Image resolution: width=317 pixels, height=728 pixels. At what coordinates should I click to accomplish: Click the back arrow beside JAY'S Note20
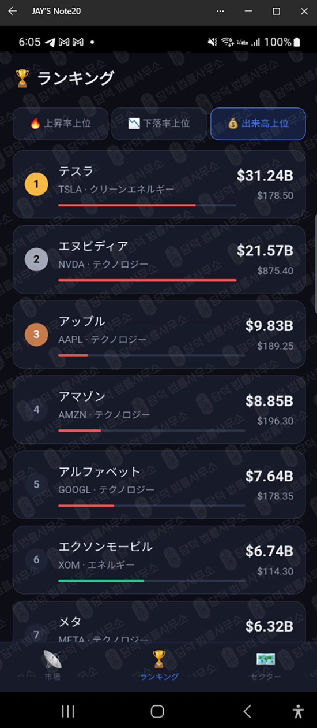coord(13,11)
